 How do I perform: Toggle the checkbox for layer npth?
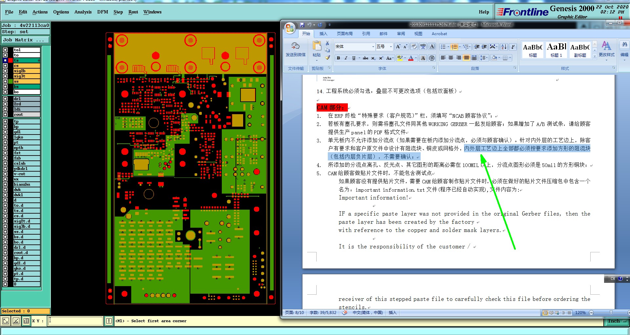click(5, 148)
